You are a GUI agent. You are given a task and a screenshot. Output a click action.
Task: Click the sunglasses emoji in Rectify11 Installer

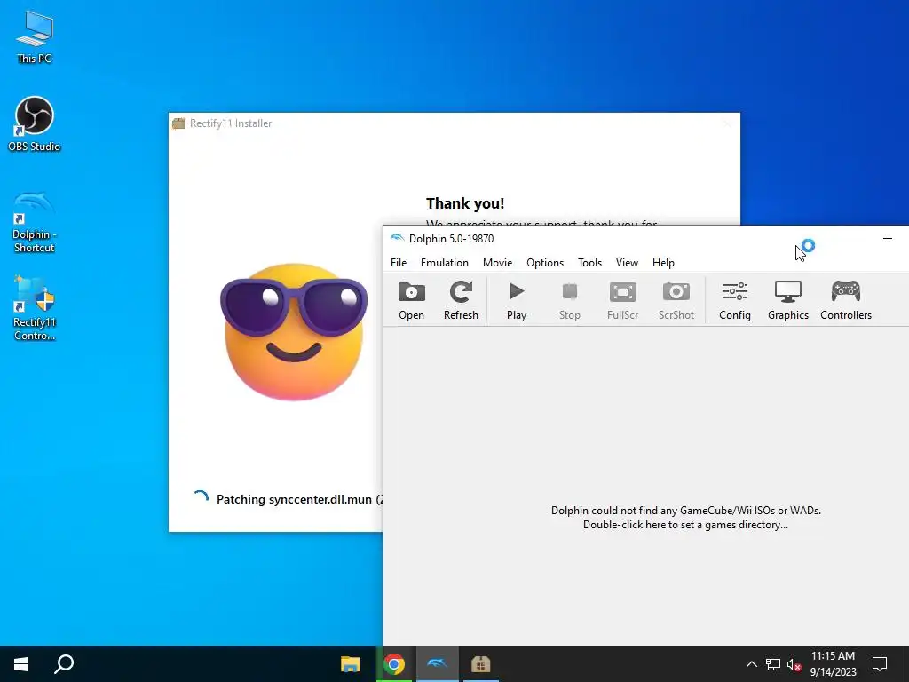point(293,332)
